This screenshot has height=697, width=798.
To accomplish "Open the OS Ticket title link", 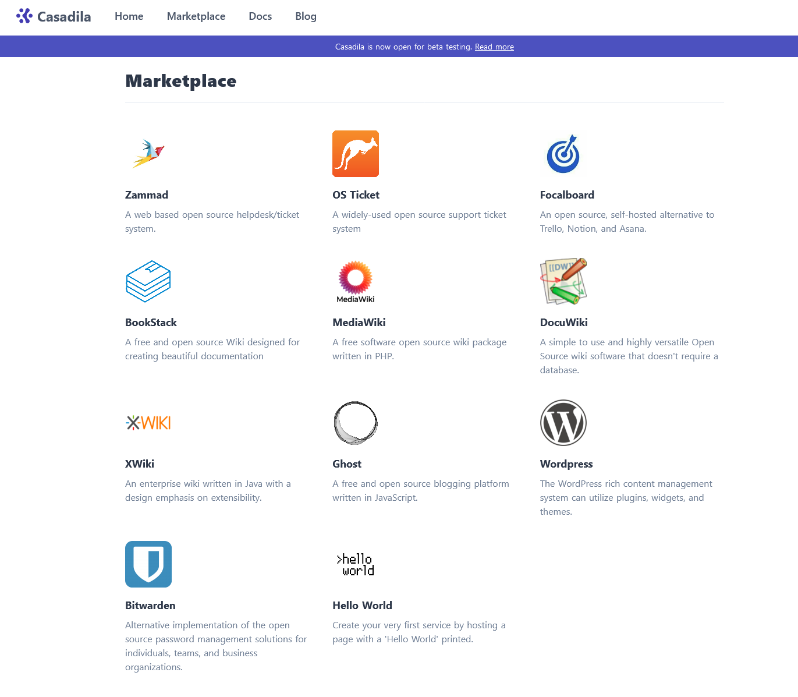I will pos(356,195).
